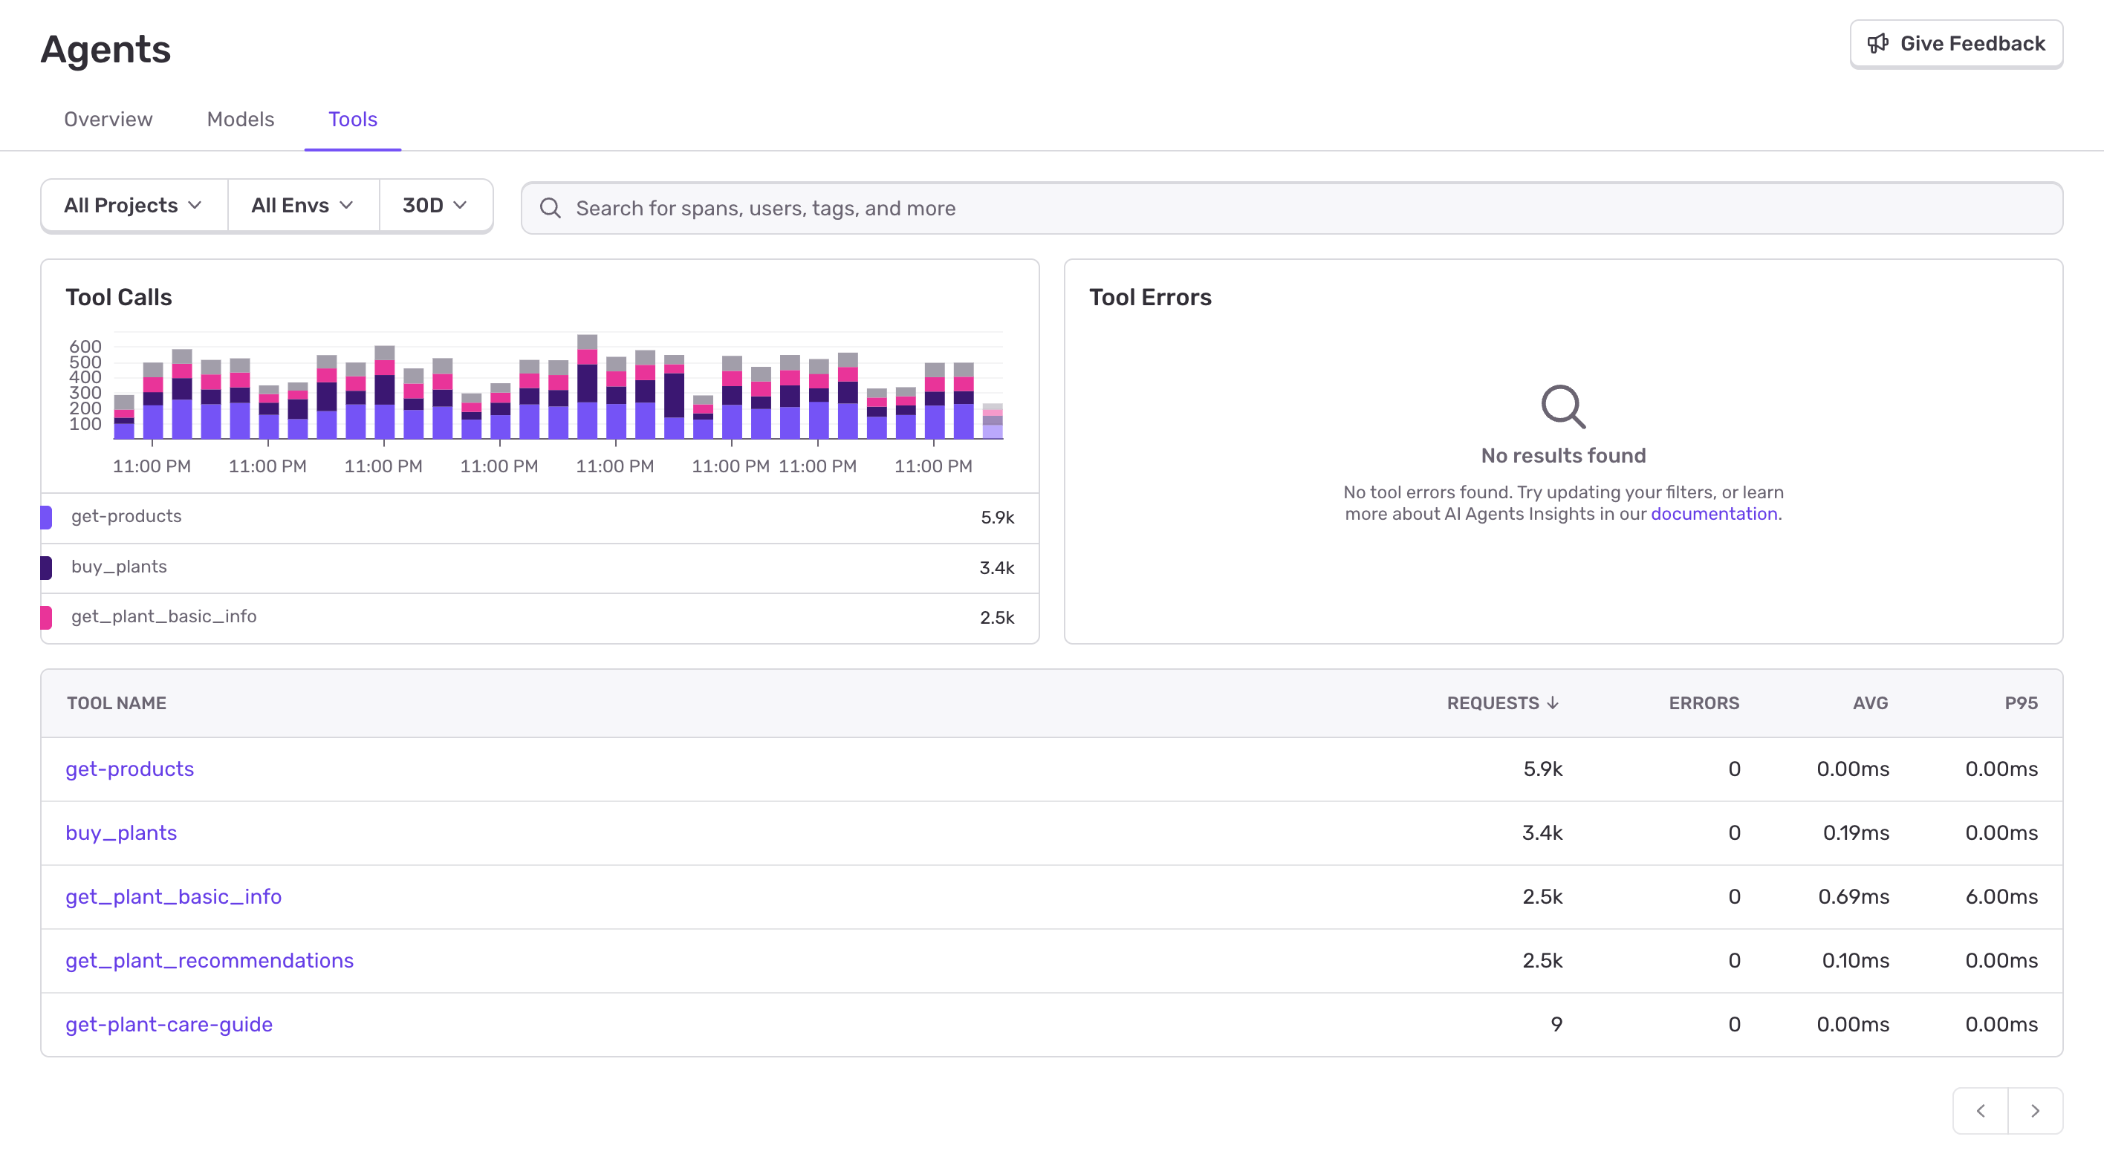Viewport: 2104px width, 1151px height.
Task: Open the get-plant-care-guide tool details
Action: 169,1024
